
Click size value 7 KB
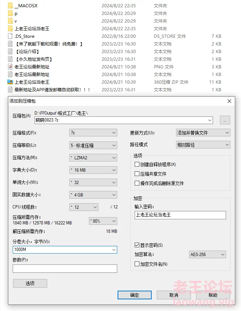click(x=216, y=36)
